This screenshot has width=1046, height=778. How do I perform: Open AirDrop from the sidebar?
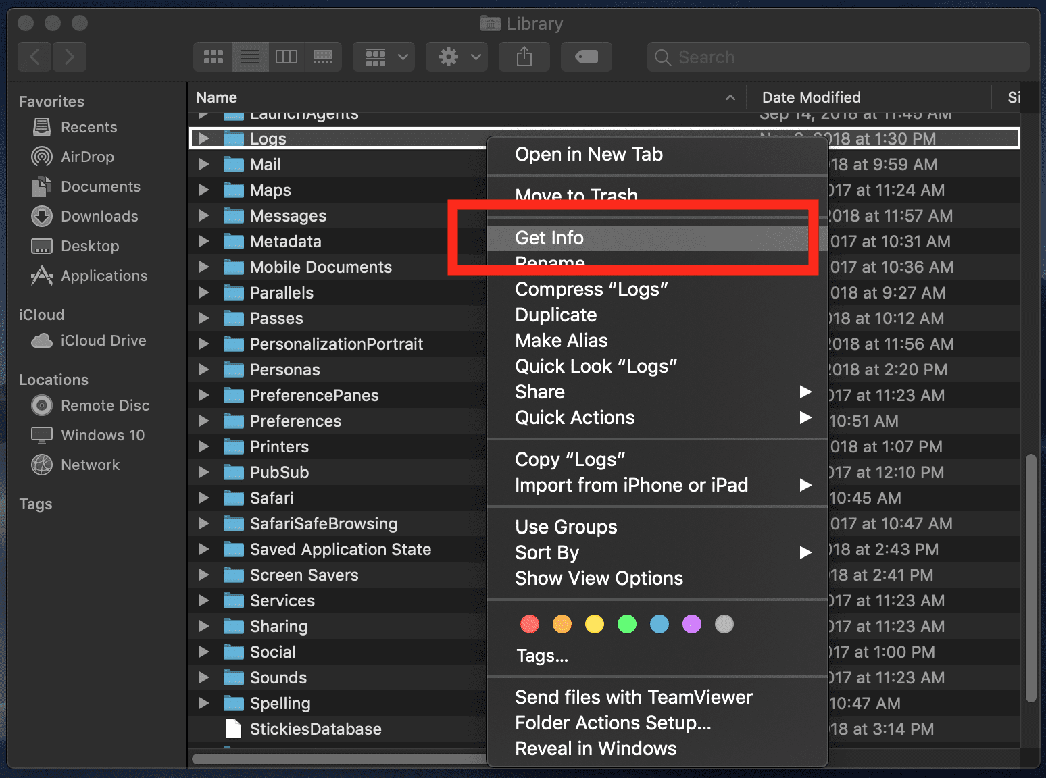85,157
